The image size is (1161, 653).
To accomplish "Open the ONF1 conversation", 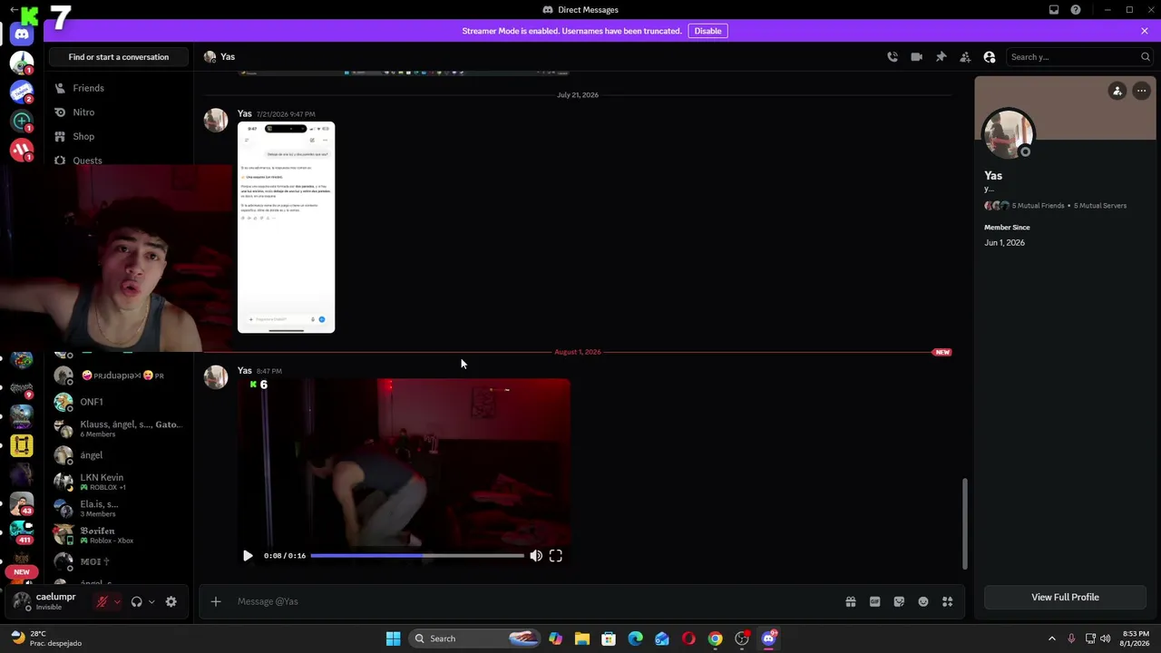I will 120,402.
